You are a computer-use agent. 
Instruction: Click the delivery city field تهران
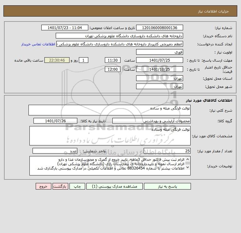(x=160, y=86)
